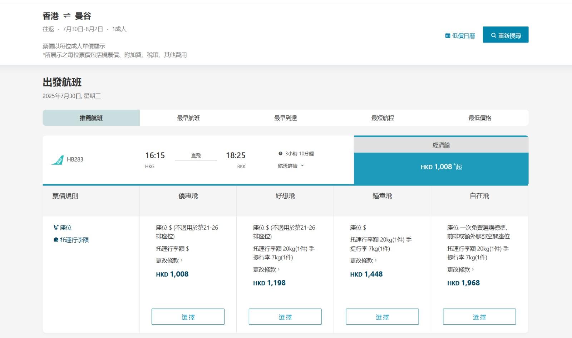Expand 更改條款 under the 優惠飛 fare

point(169,260)
